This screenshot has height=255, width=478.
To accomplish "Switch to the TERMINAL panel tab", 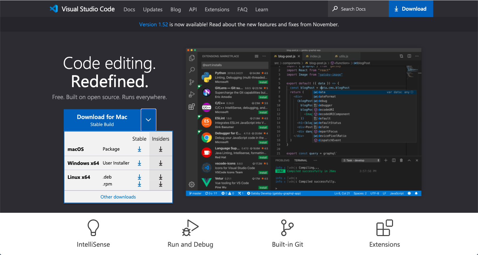I will pos(301,160).
